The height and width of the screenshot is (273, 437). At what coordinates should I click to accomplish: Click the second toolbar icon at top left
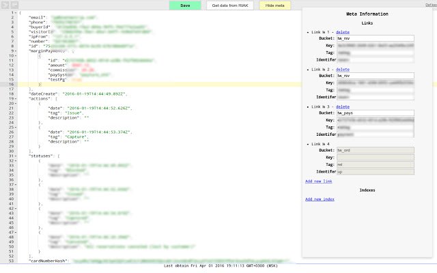(x=14, y=5)
